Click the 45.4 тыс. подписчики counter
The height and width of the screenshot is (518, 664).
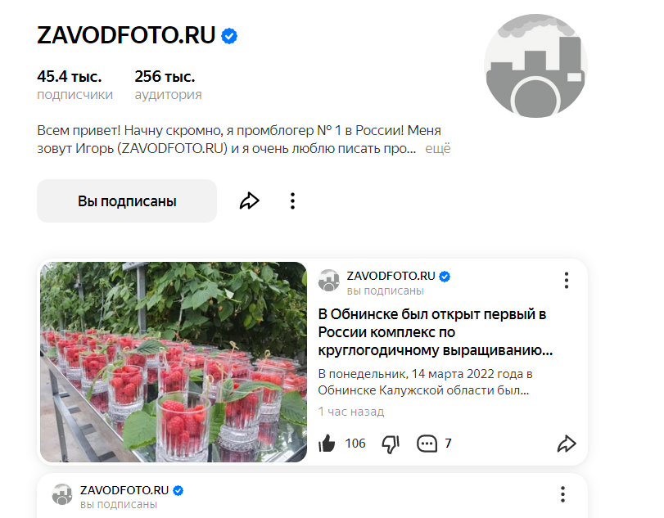pos(75,84)
